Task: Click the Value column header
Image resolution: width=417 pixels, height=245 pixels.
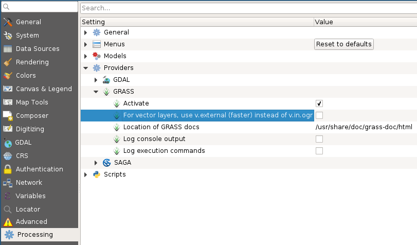Action: (x=366, y=22)
